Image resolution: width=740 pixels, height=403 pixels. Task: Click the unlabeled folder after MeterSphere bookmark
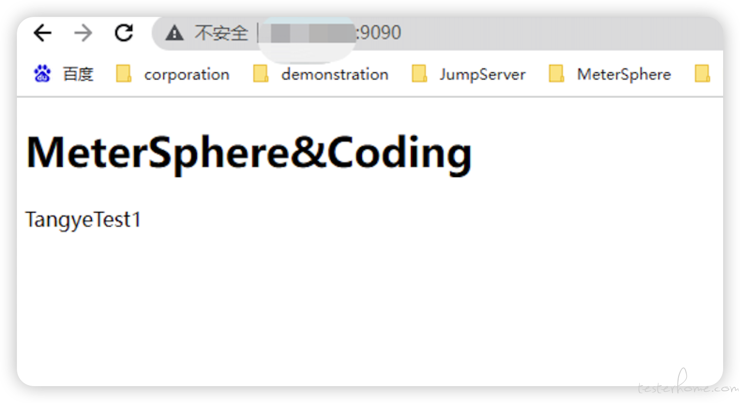(x=702, y=74)
